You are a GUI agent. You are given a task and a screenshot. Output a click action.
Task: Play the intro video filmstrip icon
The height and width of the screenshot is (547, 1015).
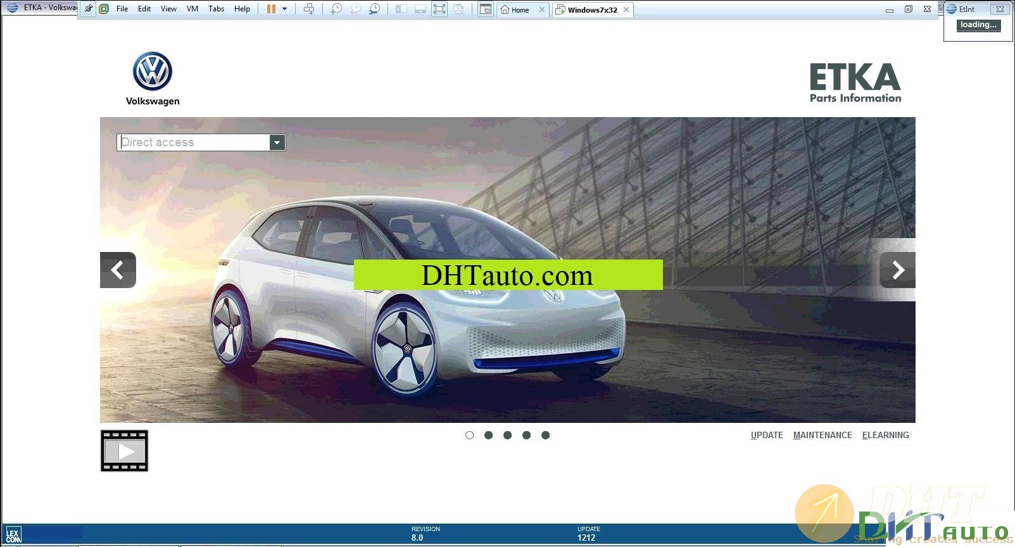[x=124, y=451]
